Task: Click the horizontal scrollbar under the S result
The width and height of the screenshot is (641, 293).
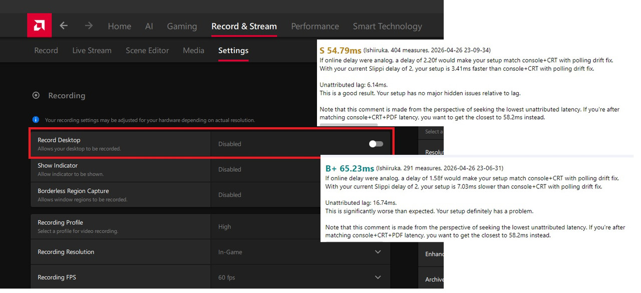Action: point(349,124)
